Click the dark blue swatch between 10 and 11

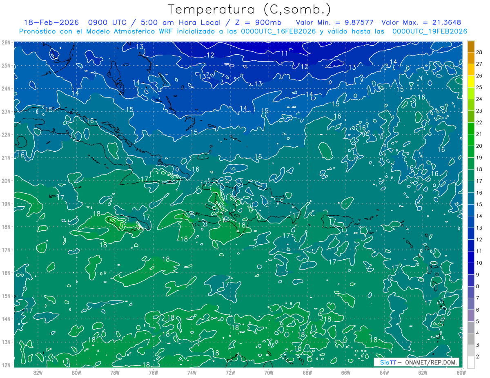471,257
